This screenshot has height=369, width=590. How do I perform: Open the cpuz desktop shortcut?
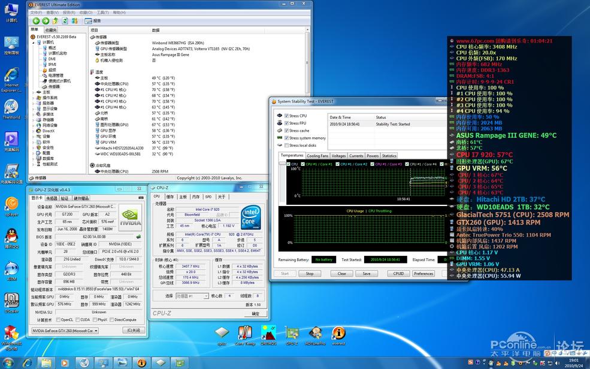click(x=222, y=335)
